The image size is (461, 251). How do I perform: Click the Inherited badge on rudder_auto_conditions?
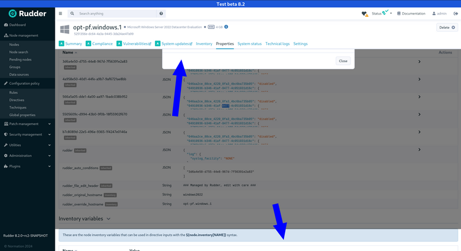pyautogui.click(x=106, y=168)
